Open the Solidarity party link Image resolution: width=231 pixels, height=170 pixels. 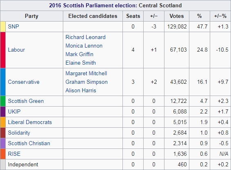[x=19, y=133]
